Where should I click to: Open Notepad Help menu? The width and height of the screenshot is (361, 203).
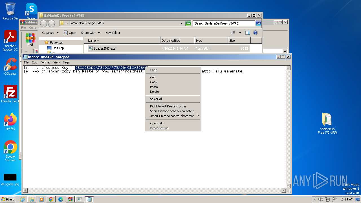coord(66,62)
